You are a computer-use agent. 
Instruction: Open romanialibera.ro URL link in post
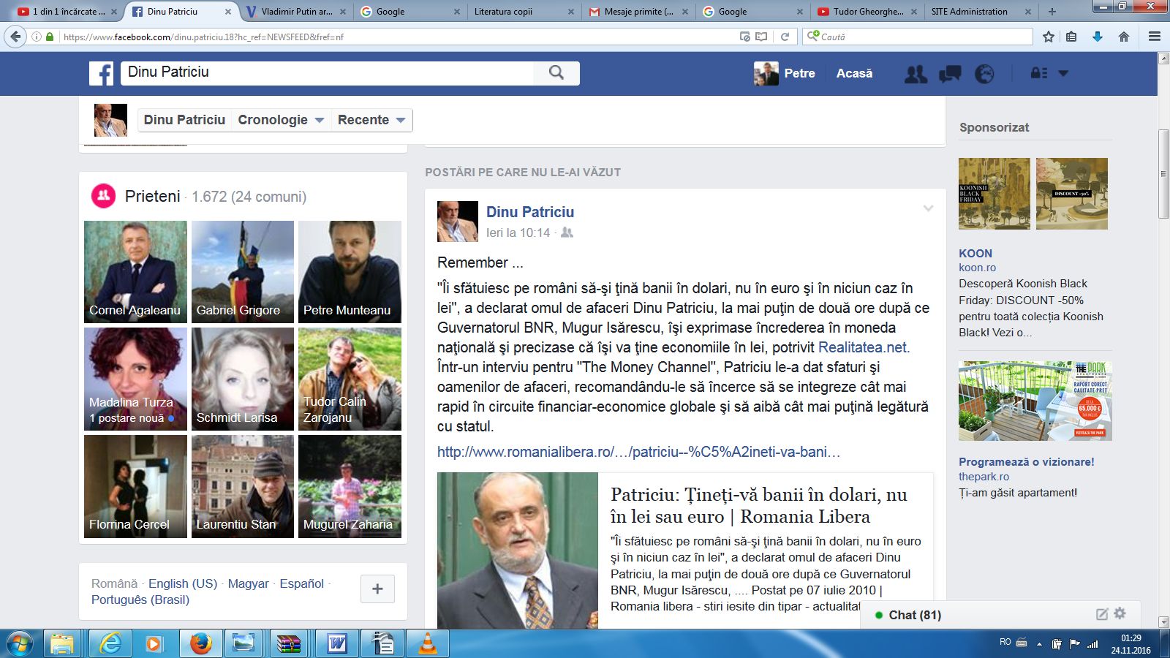click(x=638, y=452)
